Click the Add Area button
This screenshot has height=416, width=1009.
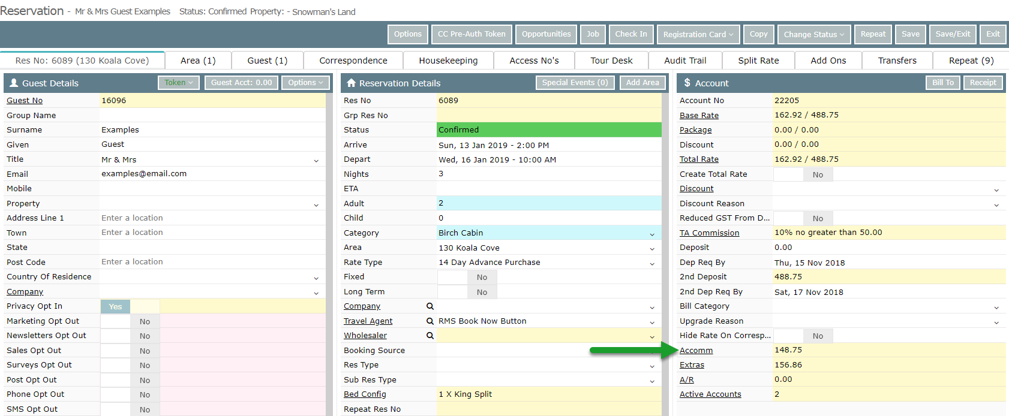pyautogui.click(x=642, y=83)
